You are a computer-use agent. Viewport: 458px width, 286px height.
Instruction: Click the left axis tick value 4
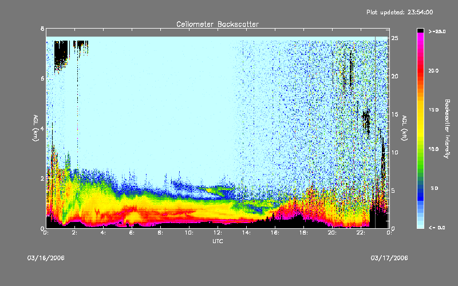(42, 128)
